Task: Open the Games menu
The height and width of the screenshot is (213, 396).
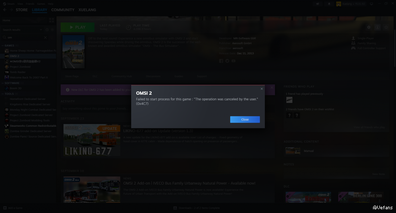Action: pyautogui.click(x=41, y=4)
